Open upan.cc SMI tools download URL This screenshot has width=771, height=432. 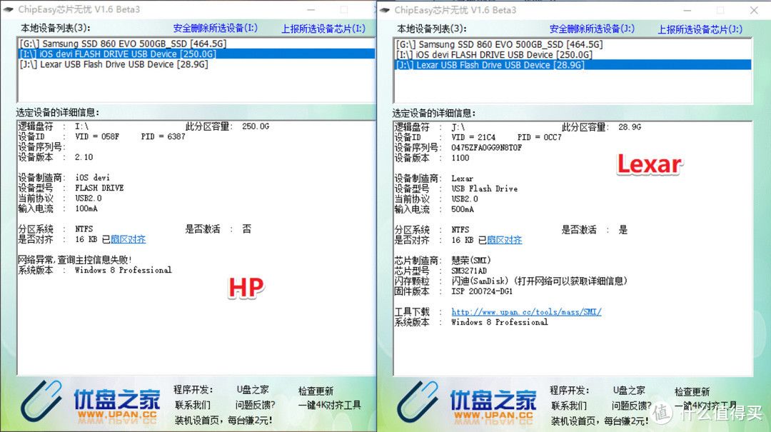(526, 311)
